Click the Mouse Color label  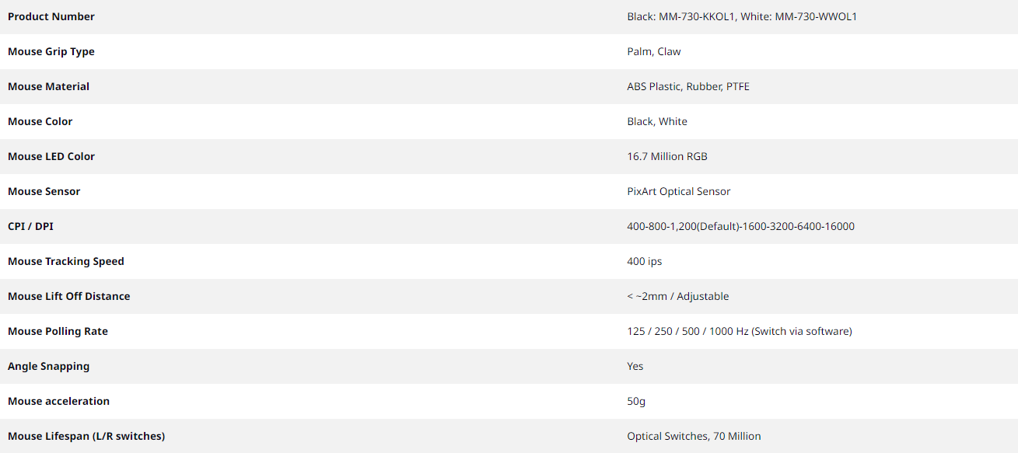[x=40, y=121]
